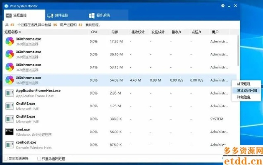Sort by the 内存 column header
Image resolution: width=263 pixels, height=165 pixels.
tap(119, 32)
